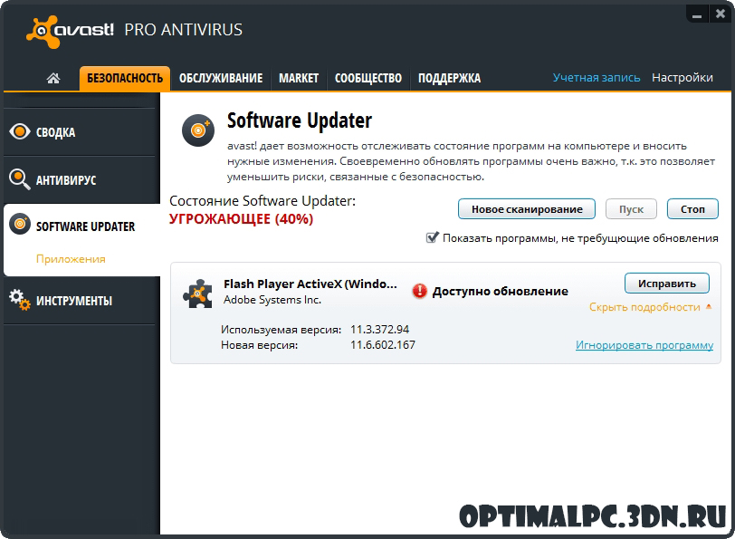This screenshot has width=735, height=539.
Task: Start Новое сканирование
Action: tap(527, 209)
